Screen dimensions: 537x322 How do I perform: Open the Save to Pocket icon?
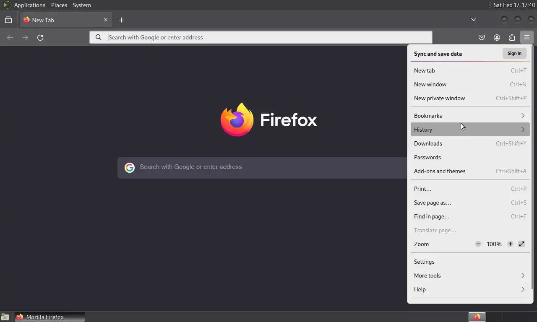tap(482, 37)
